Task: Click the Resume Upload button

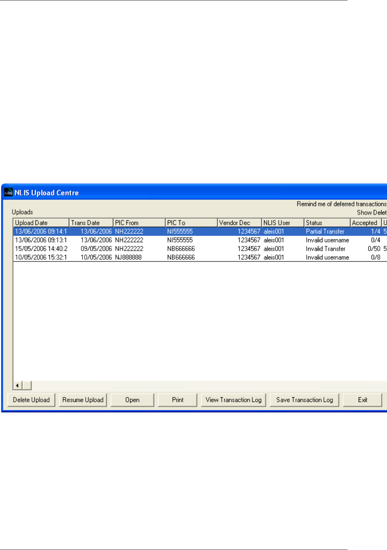Action: coord(83,400)
